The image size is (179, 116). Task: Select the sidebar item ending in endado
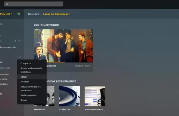4,84
